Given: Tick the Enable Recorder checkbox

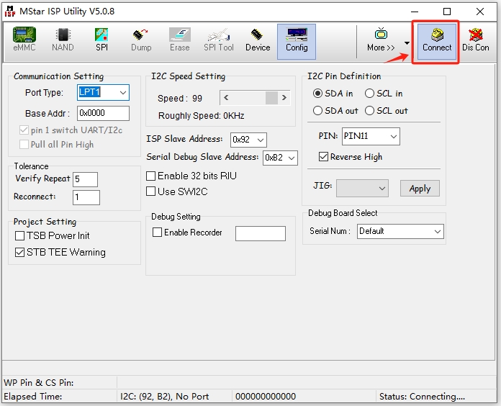Looking at the screenshot, I should pyautogui.click(x=157, y=233).
